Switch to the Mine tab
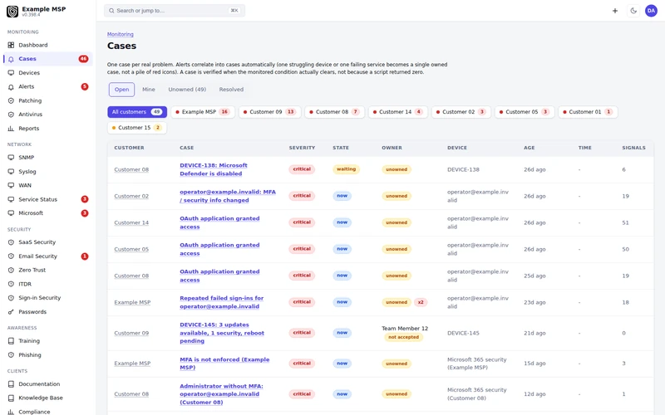665x415 pixels. [x=149, y=90]
